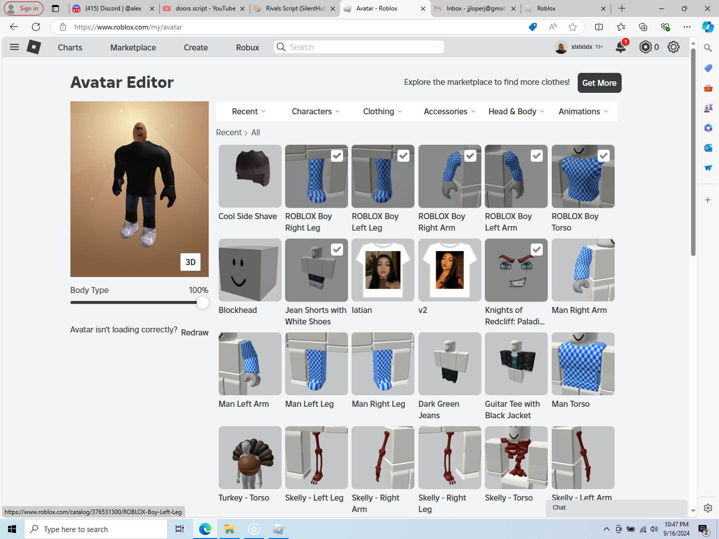Click the Roblox search field

pos(359,47)
